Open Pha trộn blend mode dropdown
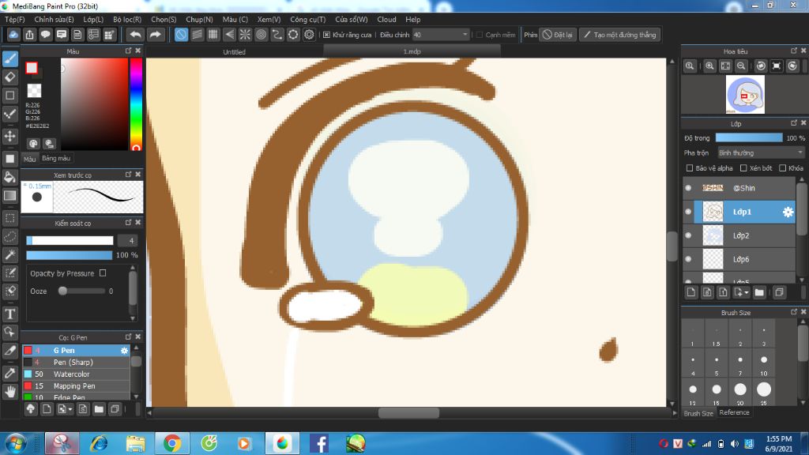The width and height of the screenshot is (809, 455). 761,152
